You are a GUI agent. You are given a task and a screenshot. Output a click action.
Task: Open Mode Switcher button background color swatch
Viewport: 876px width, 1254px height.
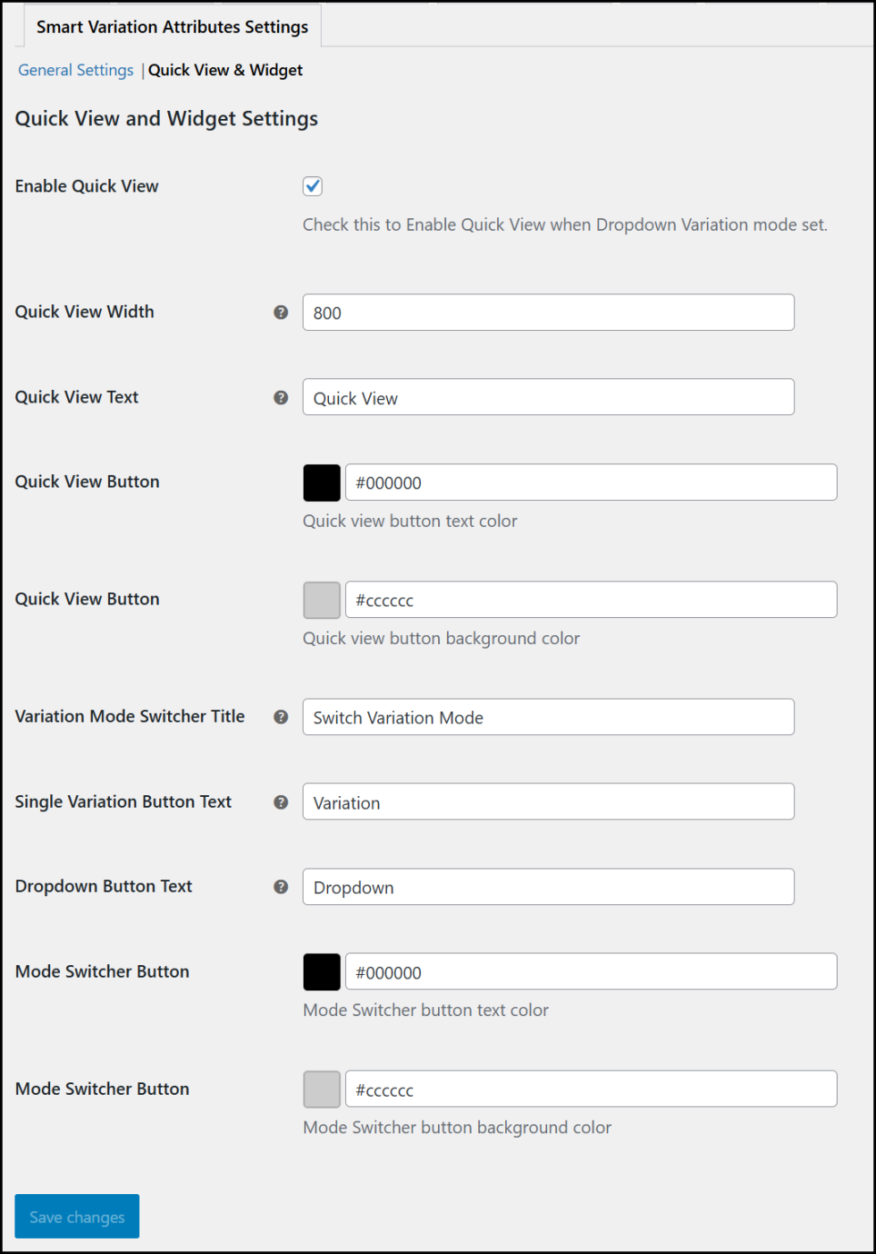click(x=322, y=1089)
